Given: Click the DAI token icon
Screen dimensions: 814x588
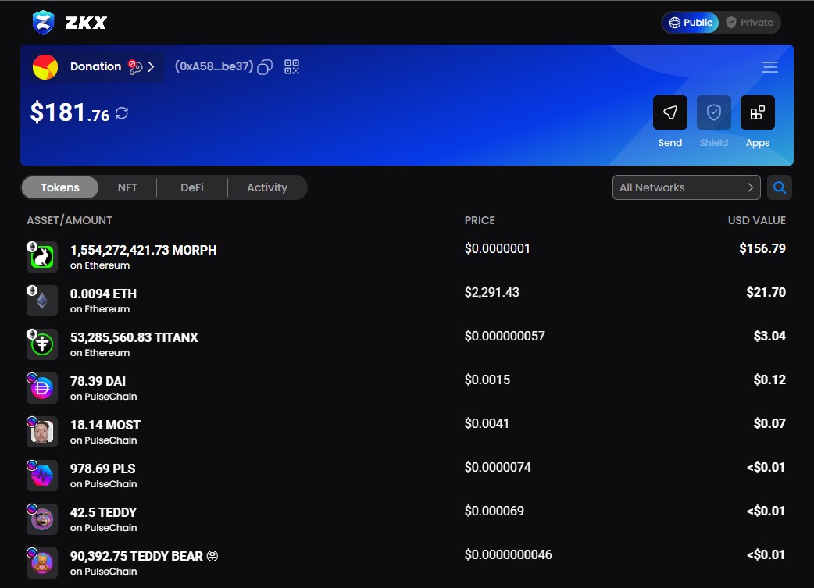Looking at the screenshot, I should tap(42, 388).
